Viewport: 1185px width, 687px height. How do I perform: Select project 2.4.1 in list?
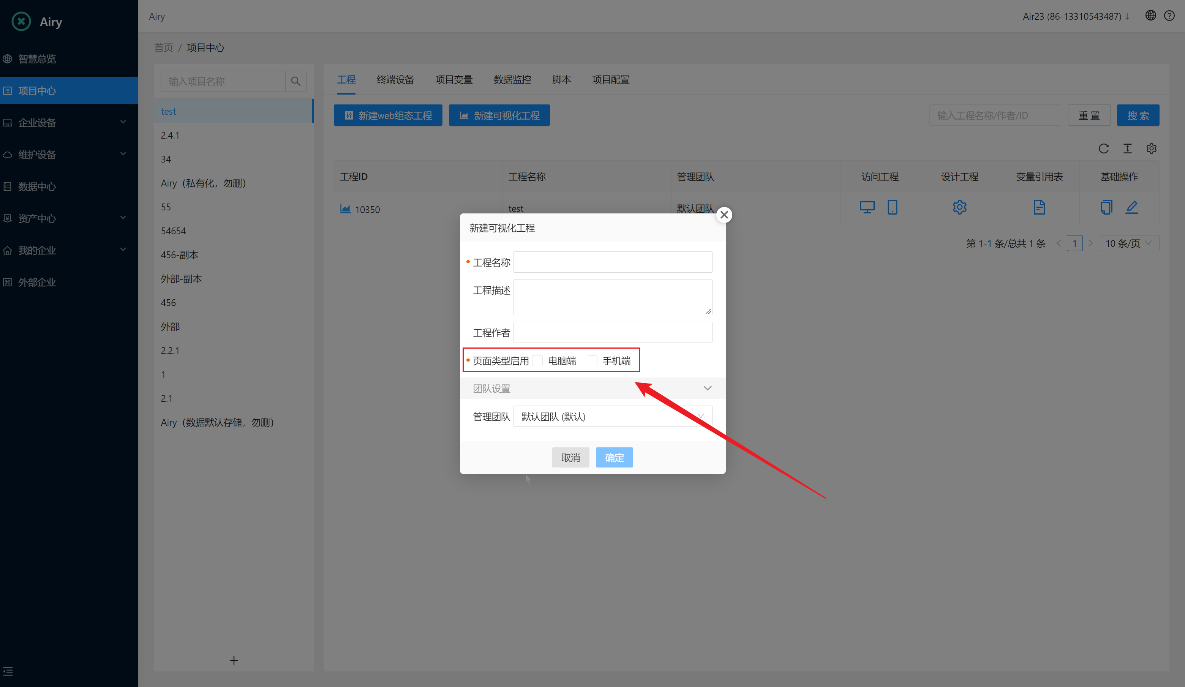(233, 135)
